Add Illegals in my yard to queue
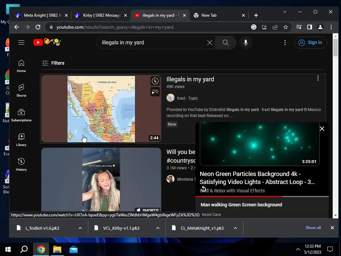Screen dimensions: 341x256 coord(155,92)
